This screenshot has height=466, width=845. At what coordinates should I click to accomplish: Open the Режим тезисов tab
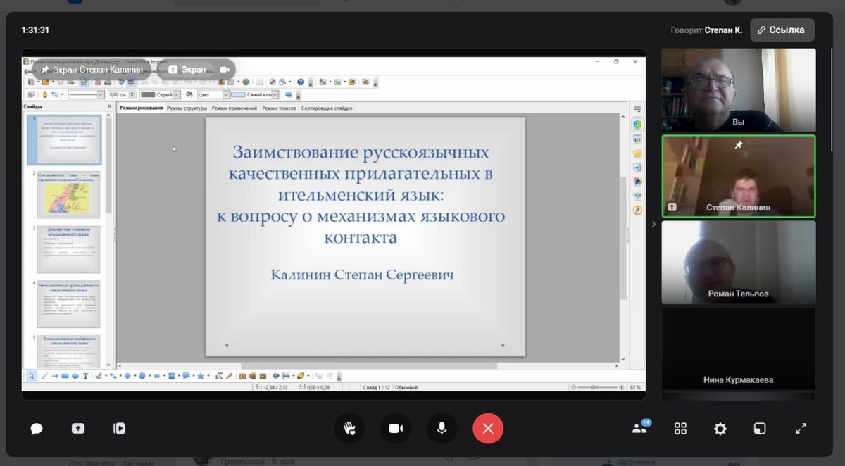click(279, 108)
